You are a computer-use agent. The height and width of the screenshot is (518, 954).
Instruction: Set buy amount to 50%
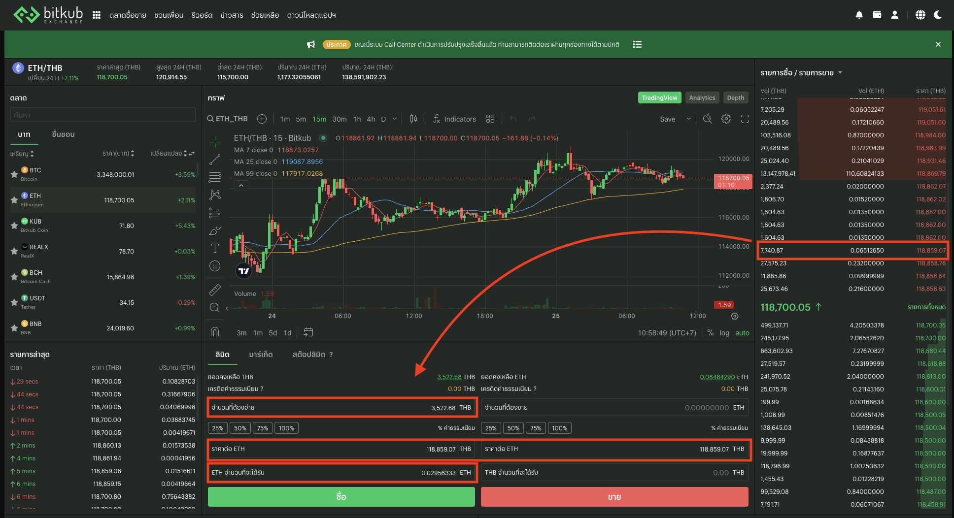[x=240, y=428]
